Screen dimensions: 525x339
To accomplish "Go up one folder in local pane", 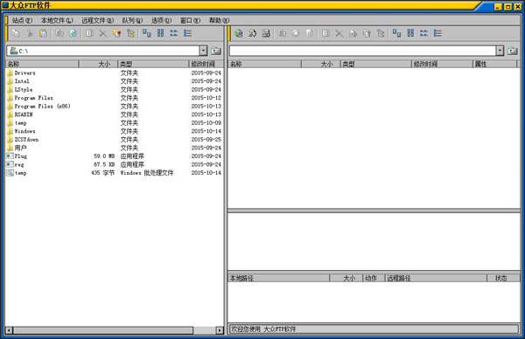I will click(x=216, y=51).
